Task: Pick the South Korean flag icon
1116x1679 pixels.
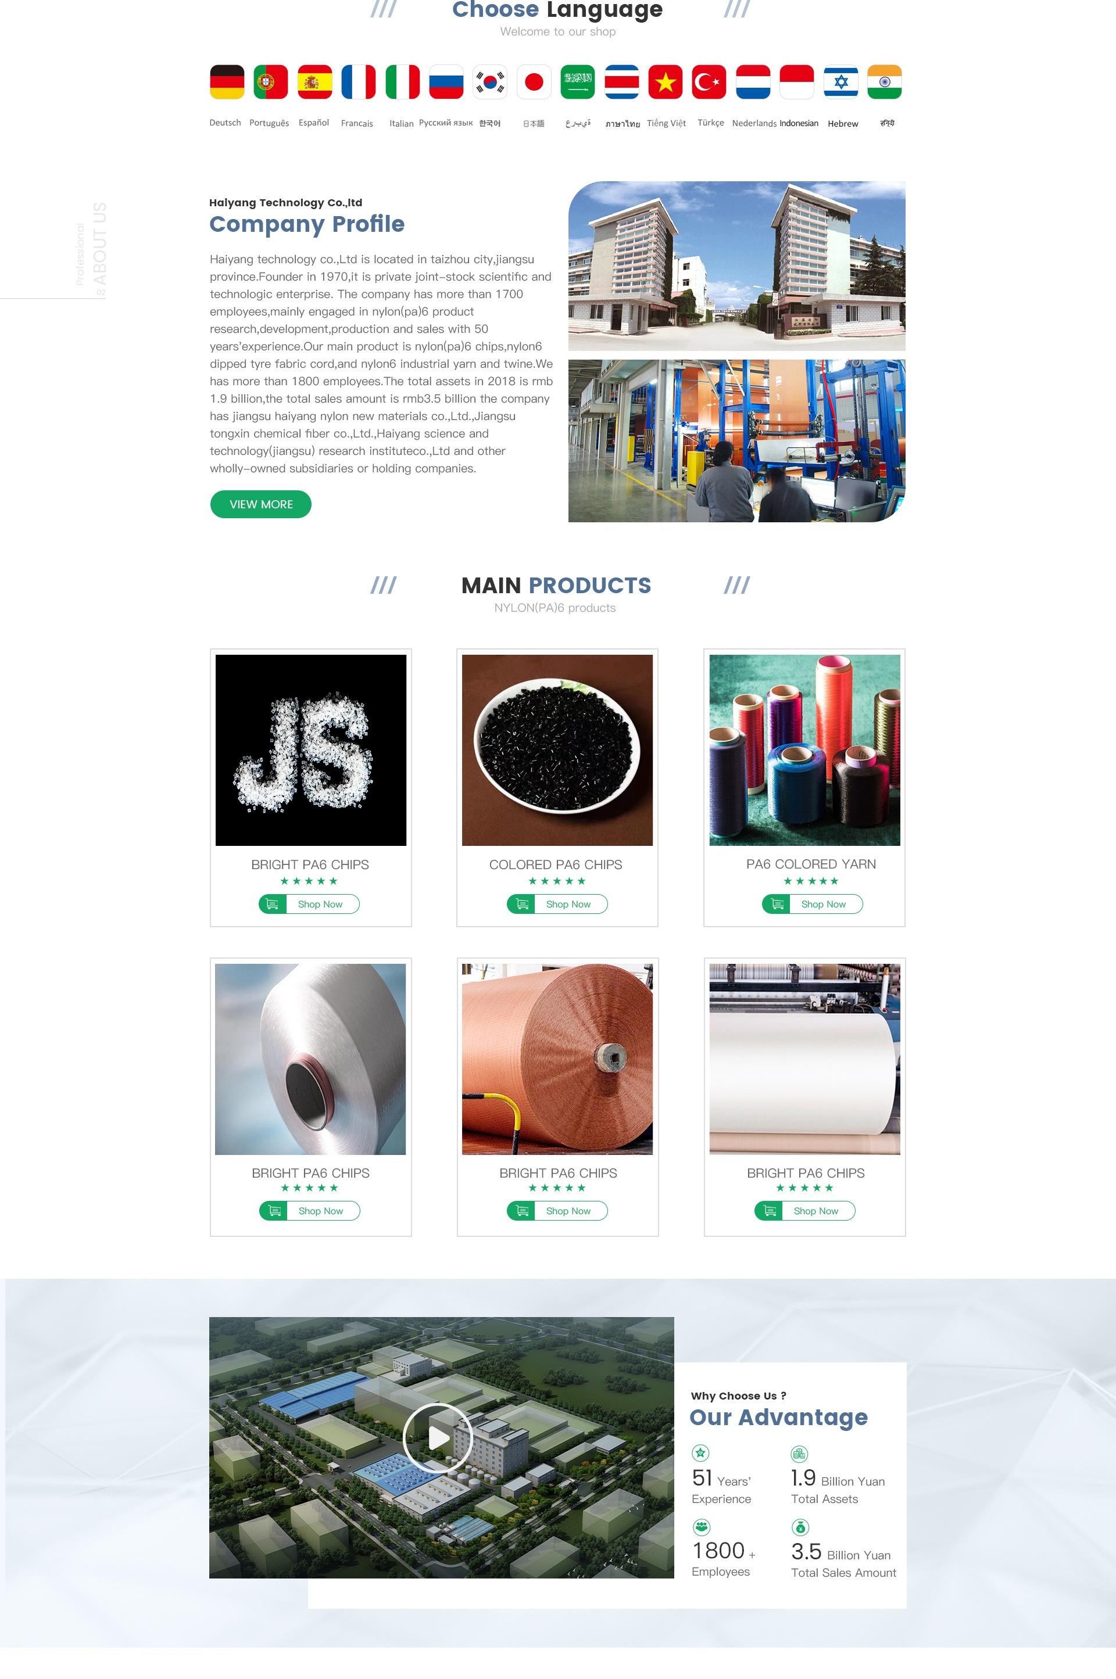Action: tap(489, 82)
